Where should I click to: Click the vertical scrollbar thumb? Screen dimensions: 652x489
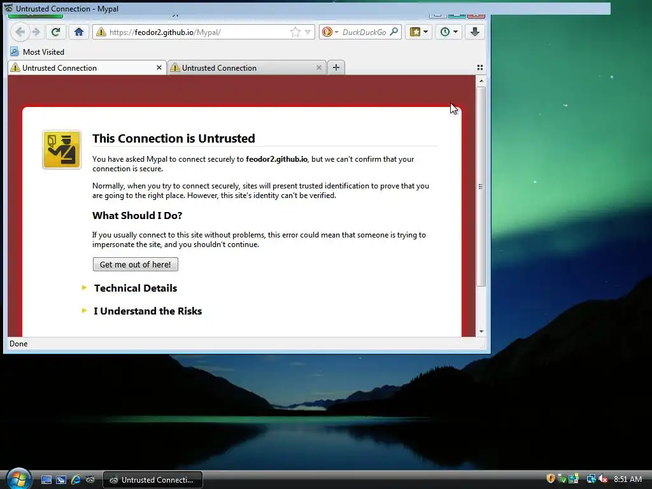coord(481,187)
